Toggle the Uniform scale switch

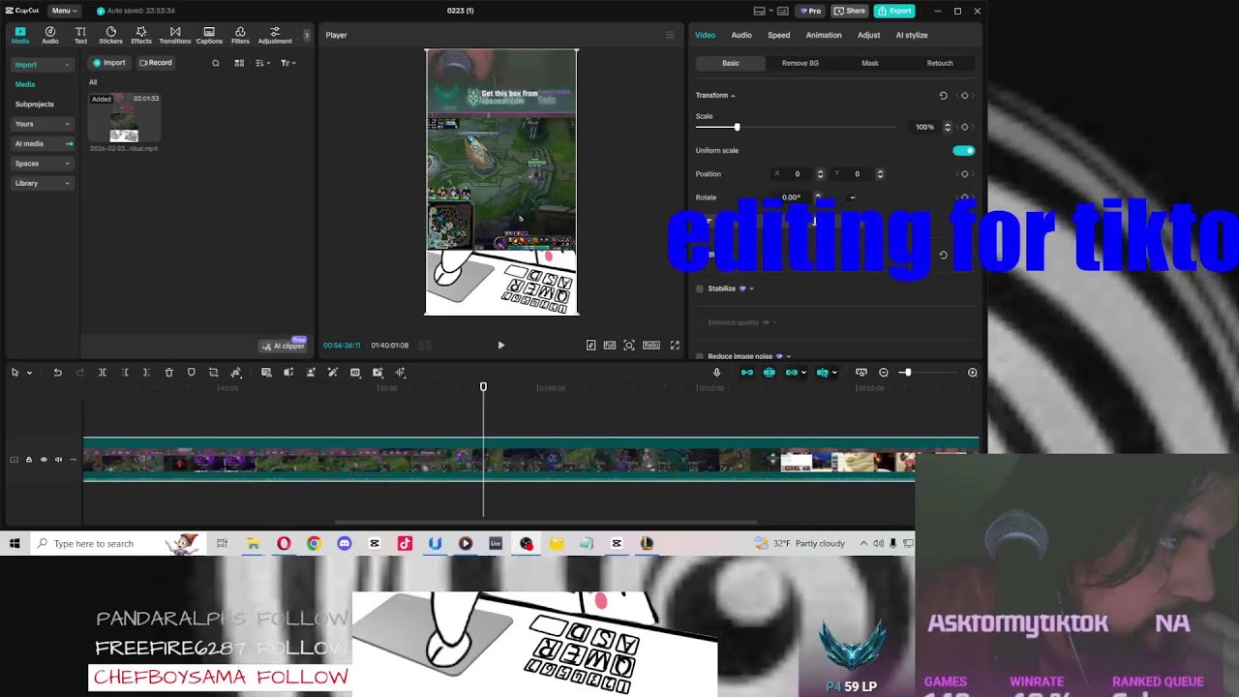coord(963,151)
